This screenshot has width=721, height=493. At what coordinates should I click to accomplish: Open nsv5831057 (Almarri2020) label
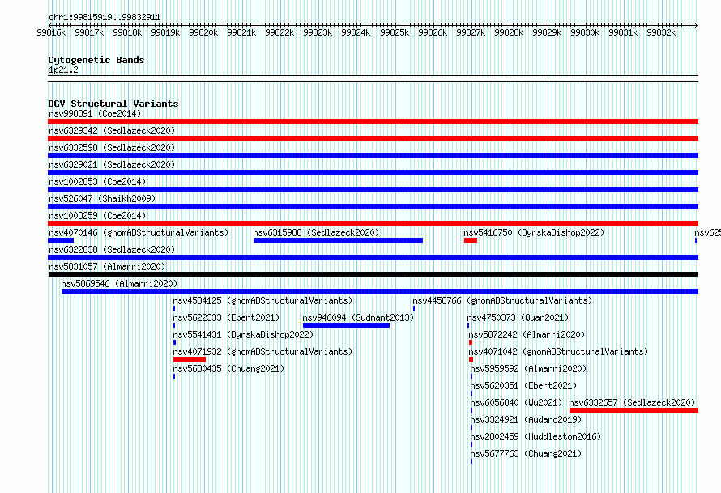pos(107,266)
